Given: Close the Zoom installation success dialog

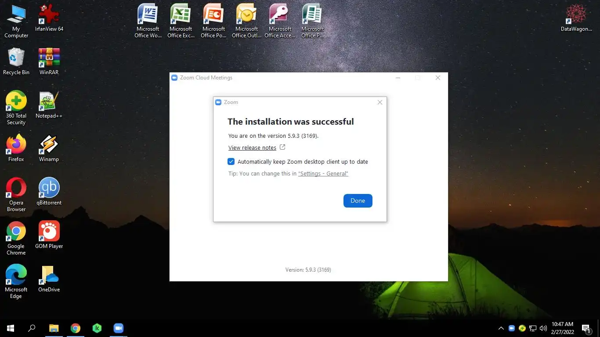Looking at the screenshot, I should [x=380, y=102].
